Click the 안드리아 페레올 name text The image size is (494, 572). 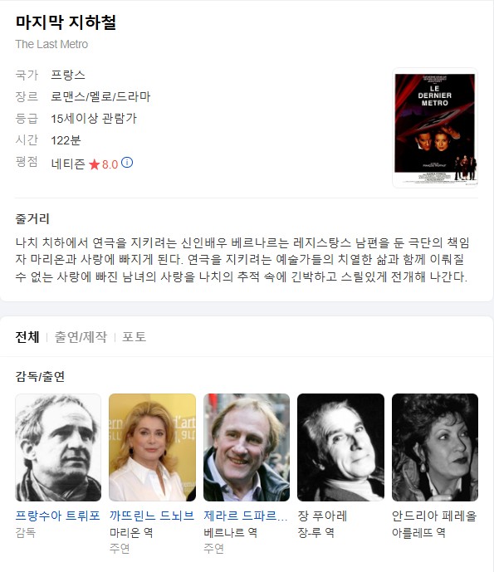(434, 516)
